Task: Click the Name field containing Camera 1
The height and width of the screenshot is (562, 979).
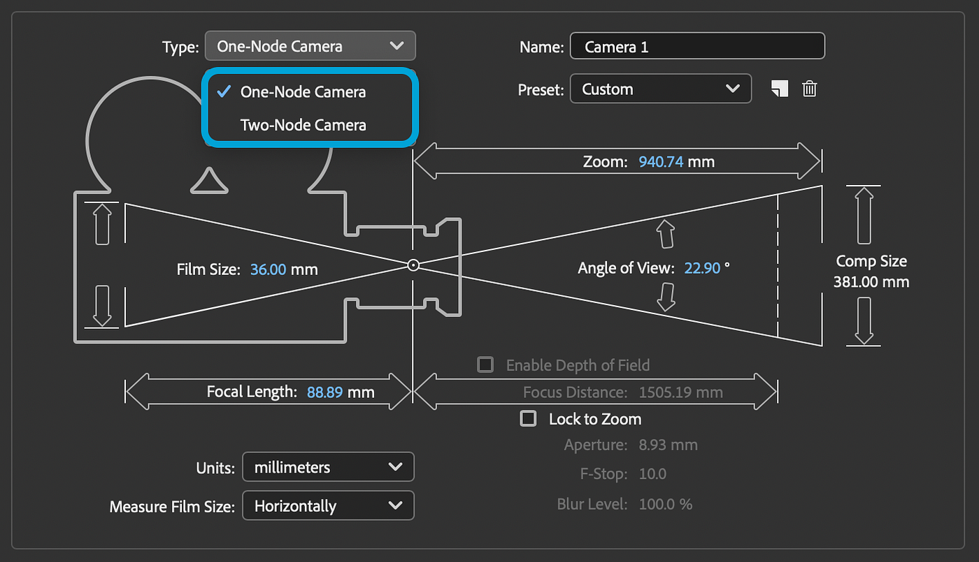Action: tap(697, 47)
